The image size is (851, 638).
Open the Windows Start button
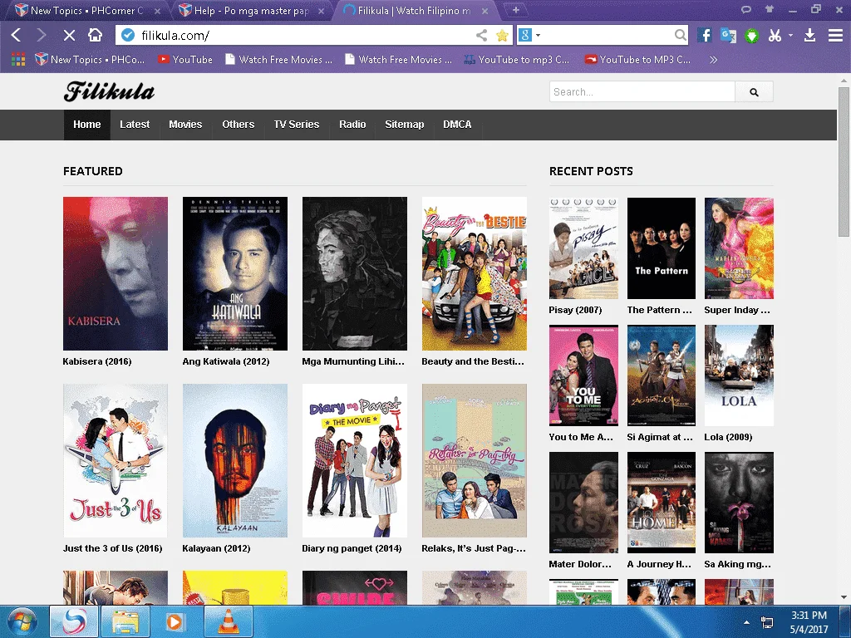coord(22,621)
